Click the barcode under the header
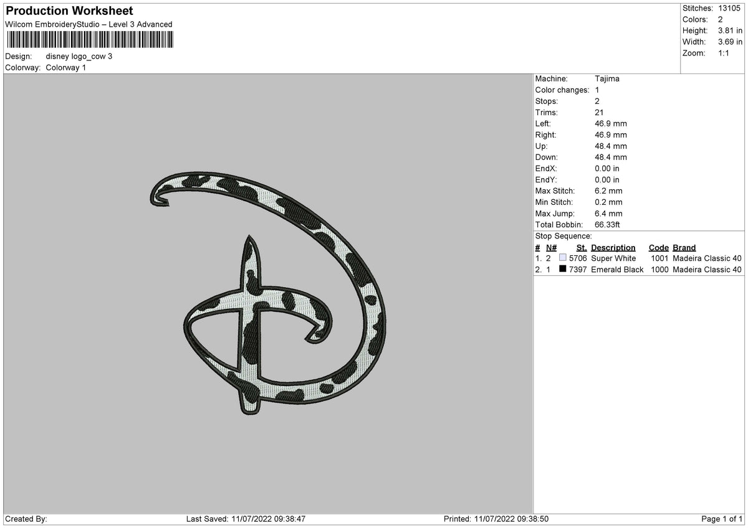 tap(90, 40)
